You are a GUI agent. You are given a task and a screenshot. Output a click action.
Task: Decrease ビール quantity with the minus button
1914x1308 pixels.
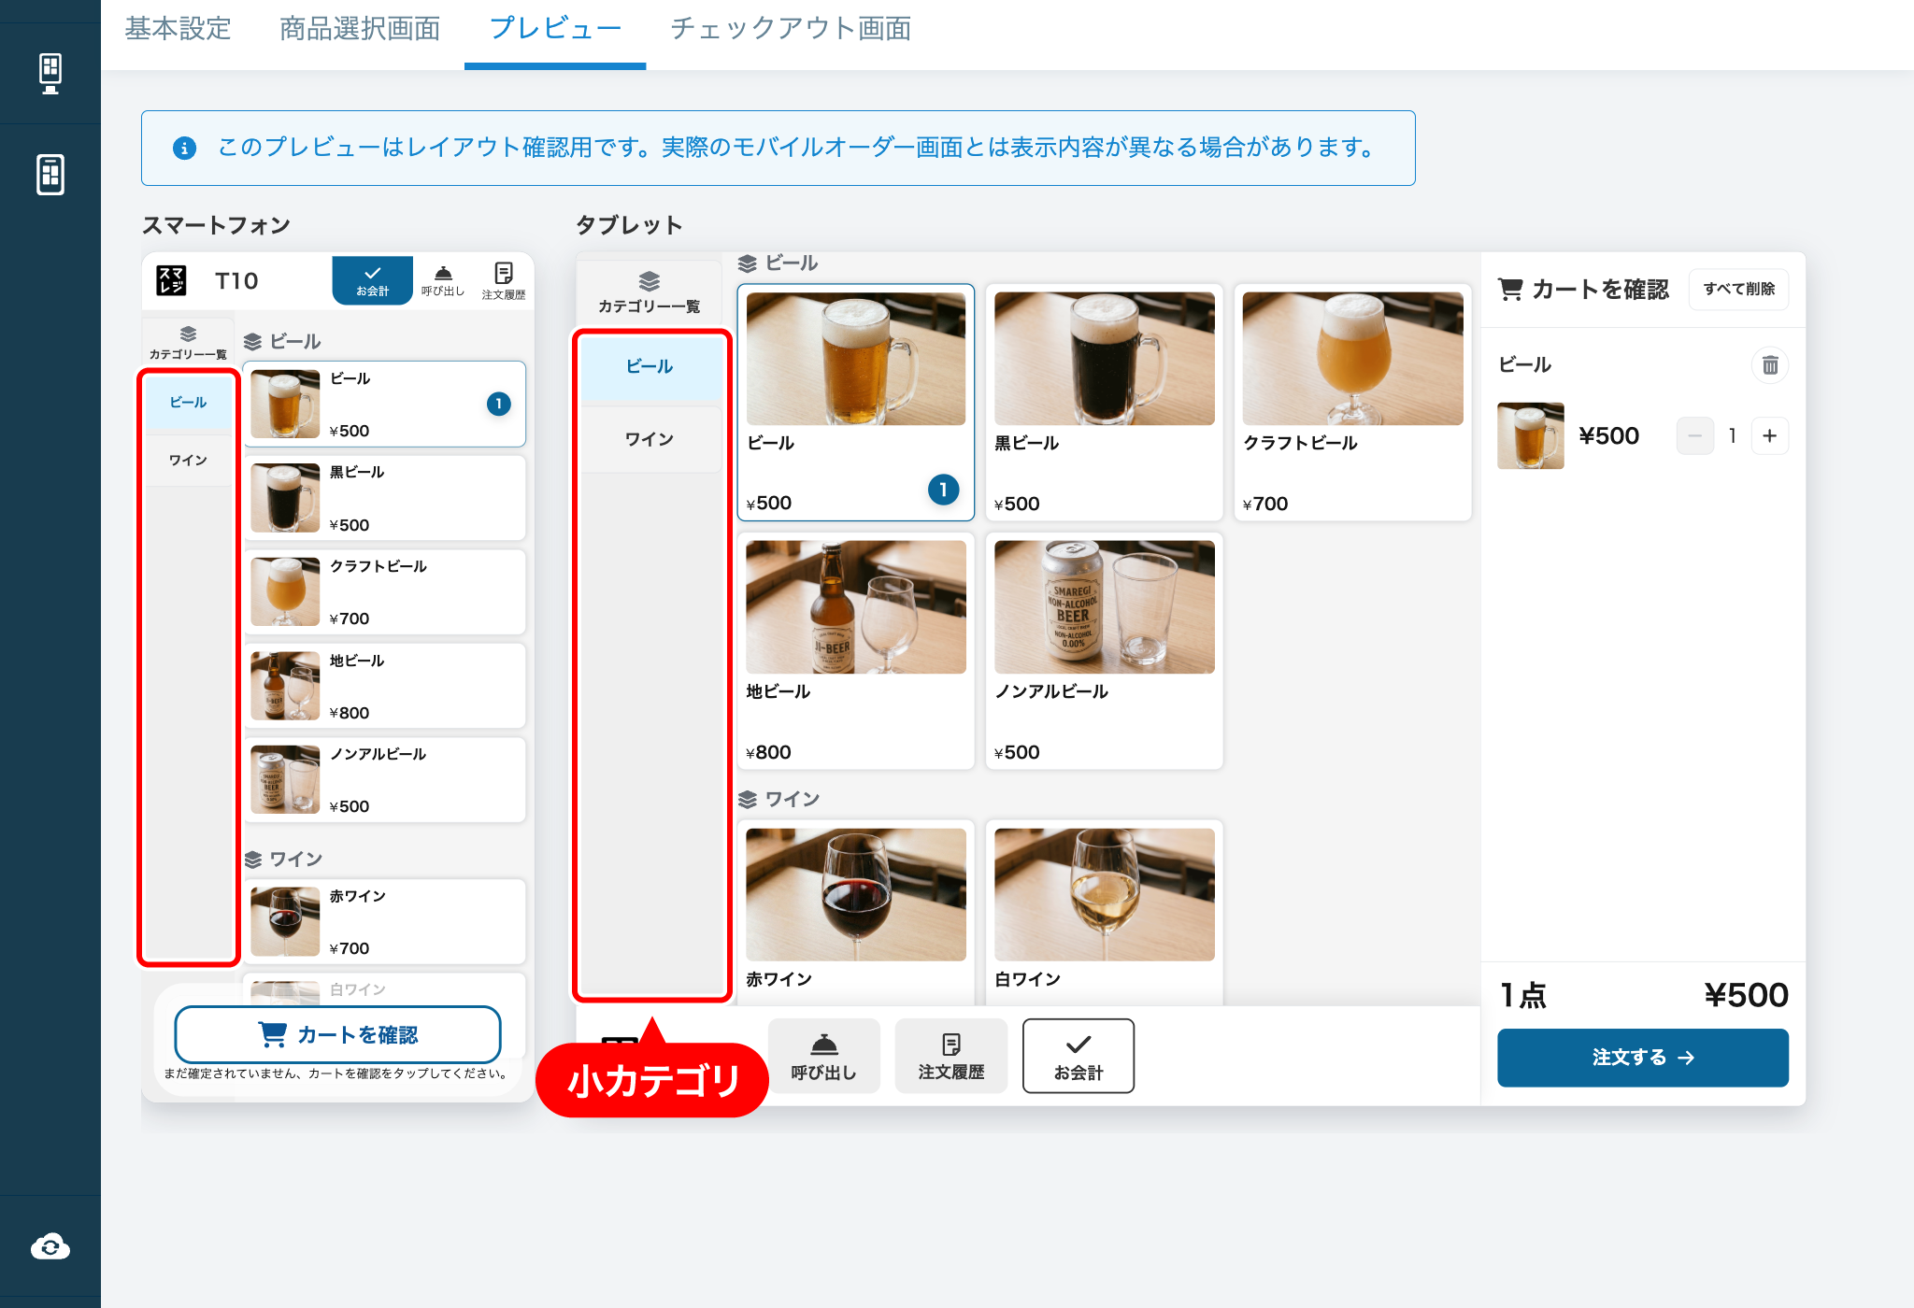tap(1694, 435)
